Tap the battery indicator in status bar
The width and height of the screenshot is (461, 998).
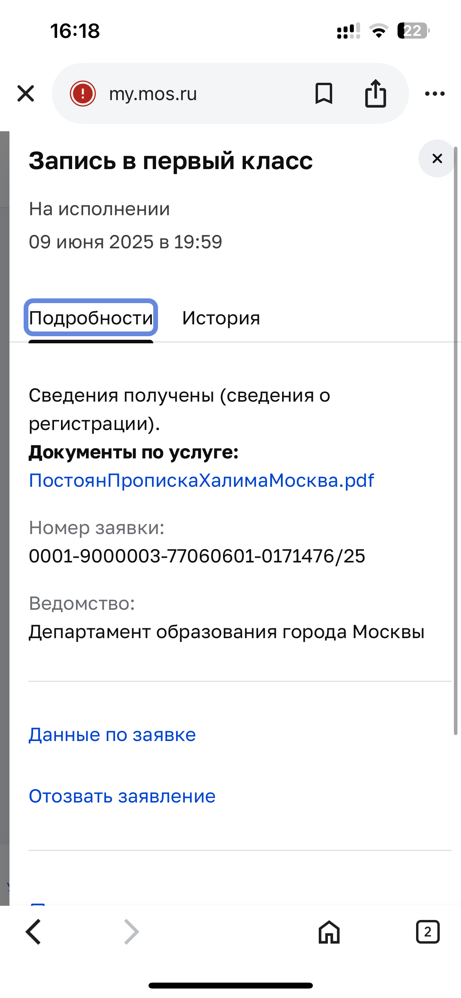click(x=413, y=31)
